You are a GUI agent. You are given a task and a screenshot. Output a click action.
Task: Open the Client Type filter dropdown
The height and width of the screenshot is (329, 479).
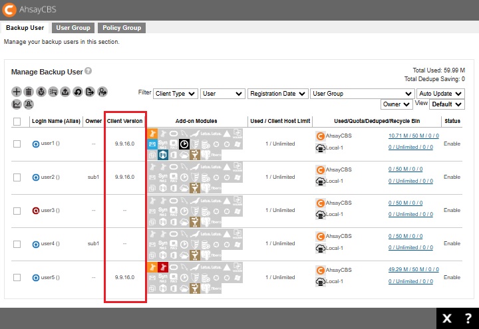click(x=175, y=94)
